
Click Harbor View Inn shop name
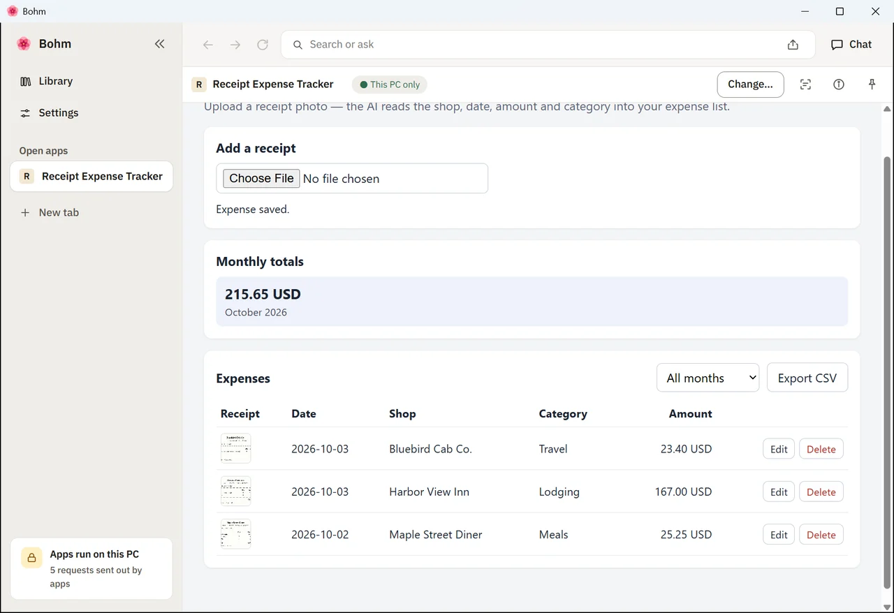[429, 492]
